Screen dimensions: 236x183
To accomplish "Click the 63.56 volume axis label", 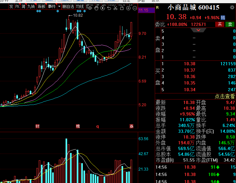I will coord(143,139).
